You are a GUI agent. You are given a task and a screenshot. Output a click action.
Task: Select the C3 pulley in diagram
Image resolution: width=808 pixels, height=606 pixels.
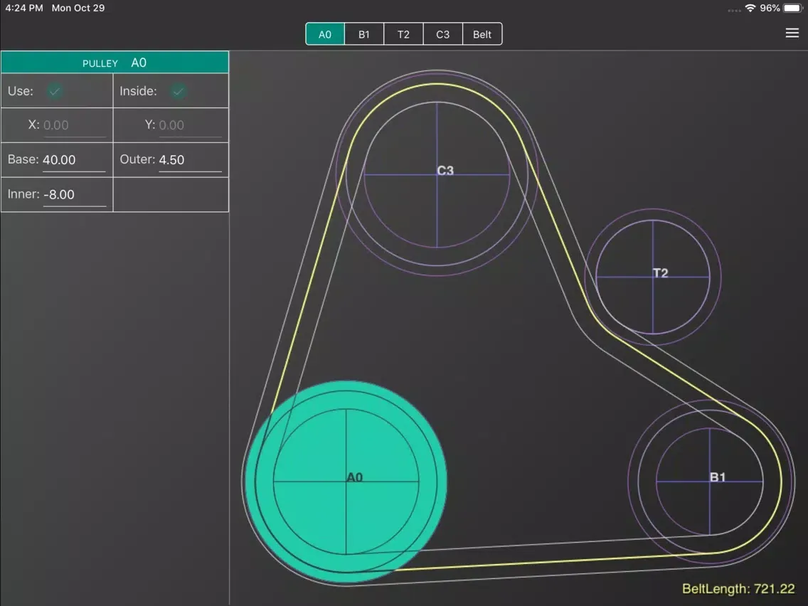click(x=437, y=175)
